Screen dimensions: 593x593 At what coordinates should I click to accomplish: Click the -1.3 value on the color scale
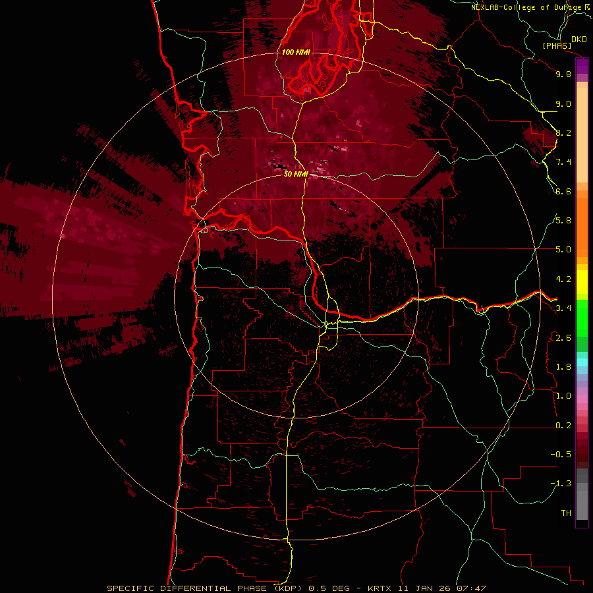pos(561,484)
